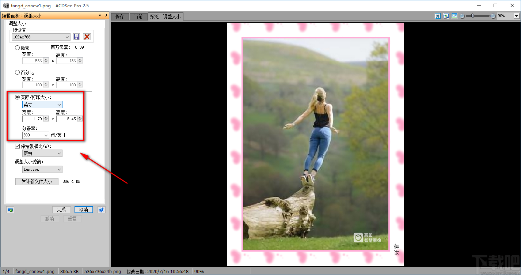Toggle the 保持纵横比 checkbox
Image resolution: width=521 pixels, height=275 pixels.
tap(17, 146)
